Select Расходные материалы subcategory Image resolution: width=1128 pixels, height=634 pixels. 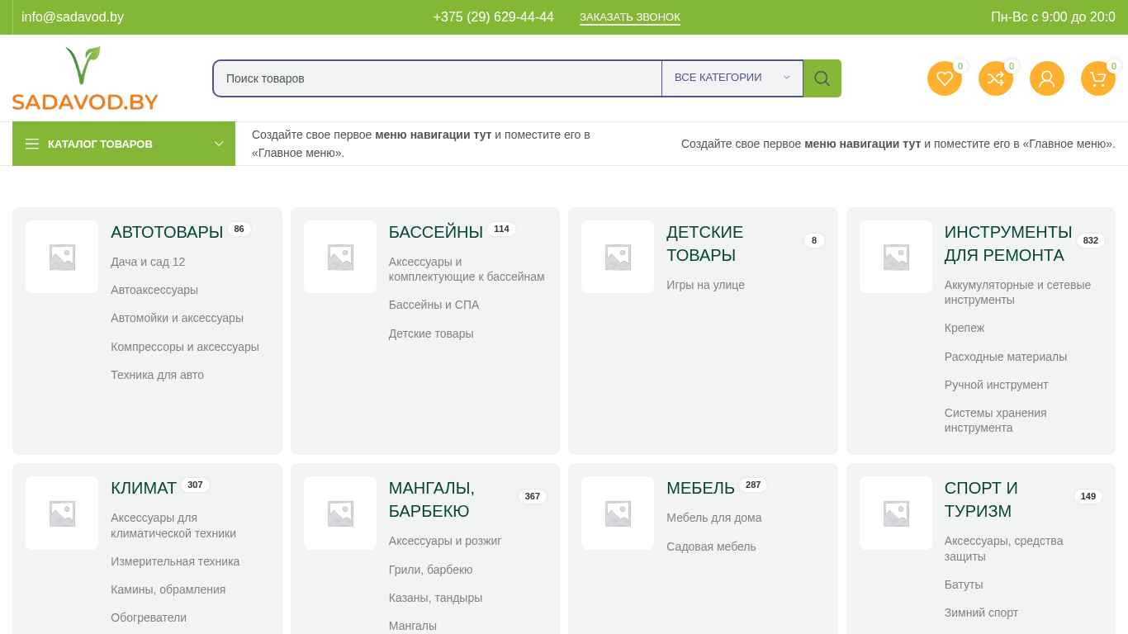coord(1006,357)
